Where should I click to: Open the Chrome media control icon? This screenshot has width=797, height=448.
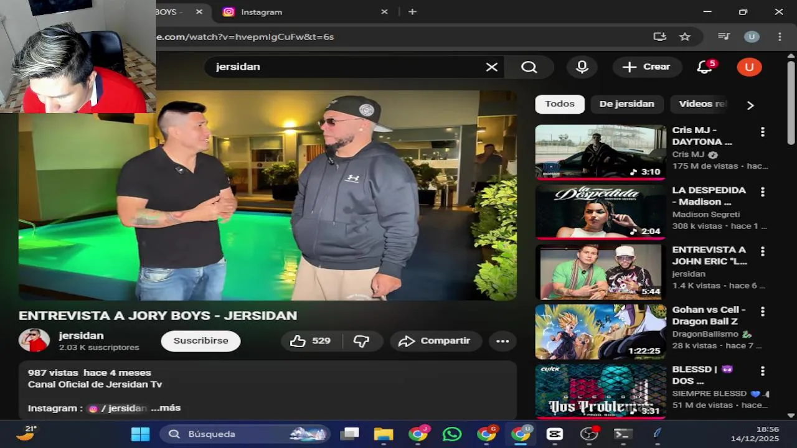724,37
